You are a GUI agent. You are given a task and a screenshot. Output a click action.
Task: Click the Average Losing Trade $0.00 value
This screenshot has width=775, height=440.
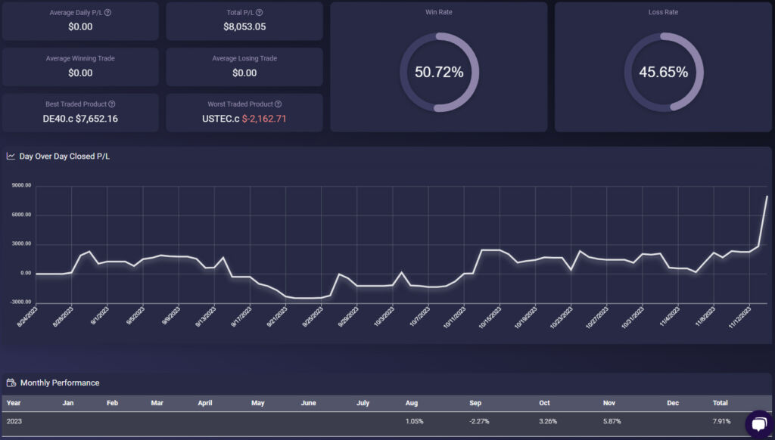click(244, 73)
